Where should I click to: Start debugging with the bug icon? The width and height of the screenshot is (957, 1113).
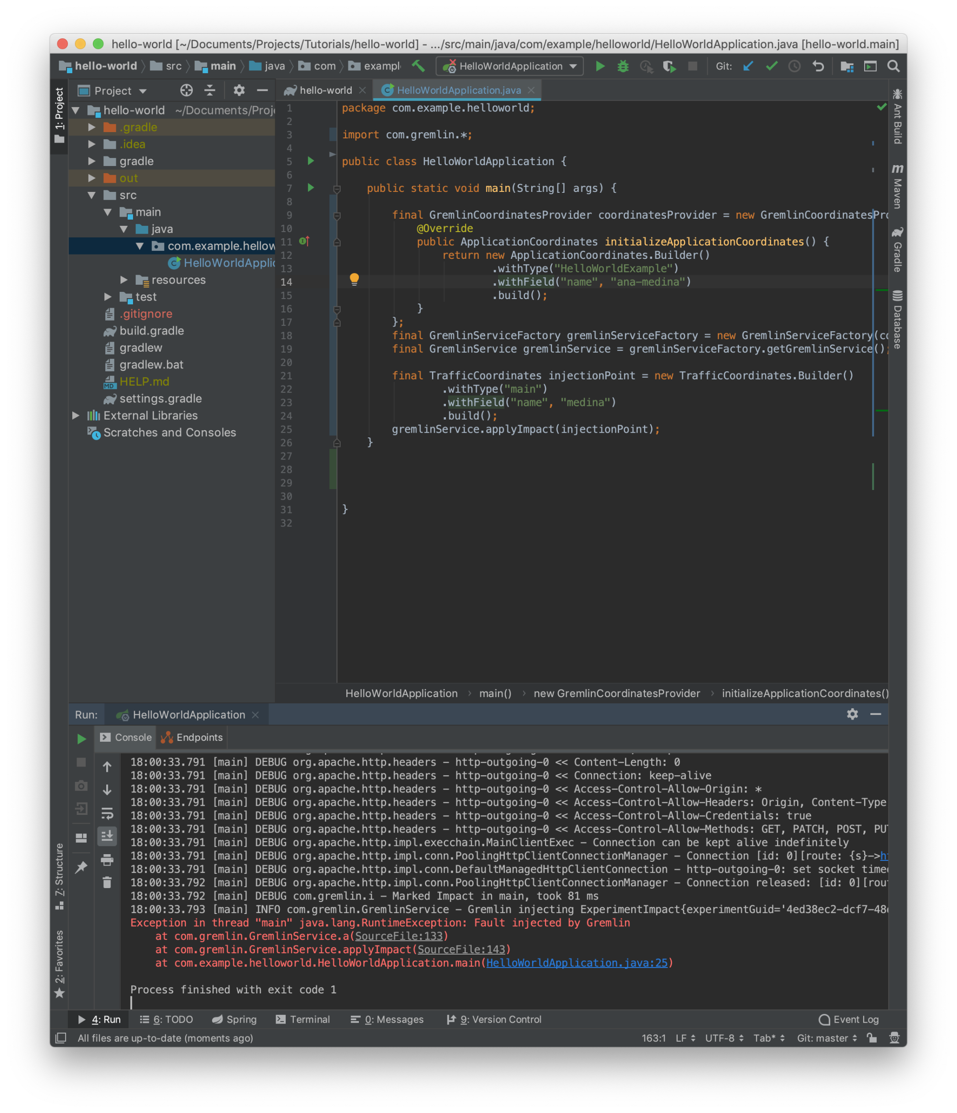coord(623,66)
